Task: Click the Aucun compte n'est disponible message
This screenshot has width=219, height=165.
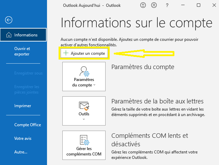Action: (129, 42)
